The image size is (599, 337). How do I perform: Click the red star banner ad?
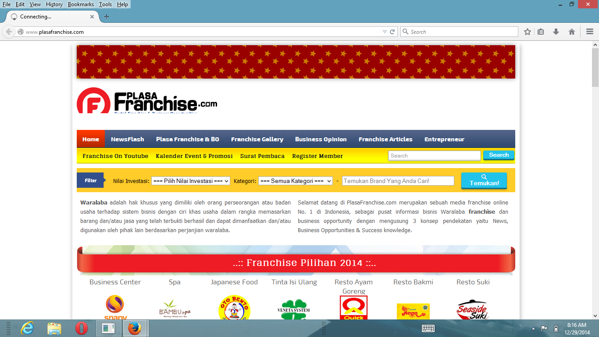[x=296, y=62]
